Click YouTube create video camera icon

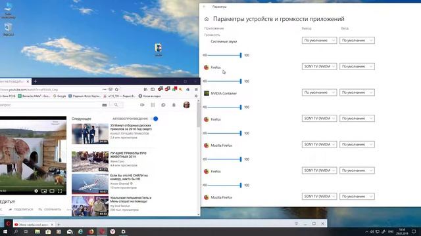pos(142,105)
